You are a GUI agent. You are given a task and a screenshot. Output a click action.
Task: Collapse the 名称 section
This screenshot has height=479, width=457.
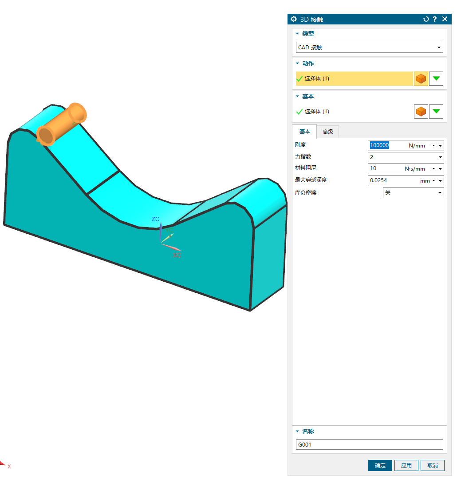point(298,431)
